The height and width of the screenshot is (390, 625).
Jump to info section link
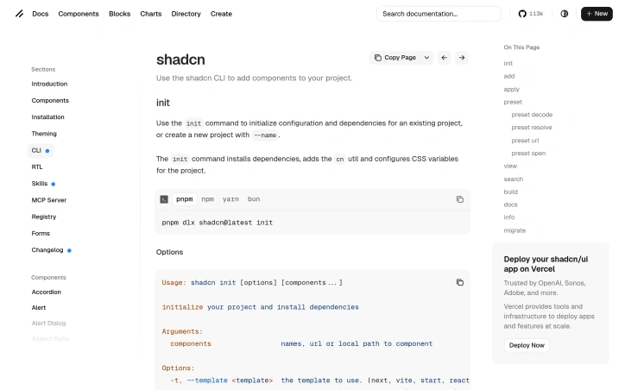click(x=509, y=217)
